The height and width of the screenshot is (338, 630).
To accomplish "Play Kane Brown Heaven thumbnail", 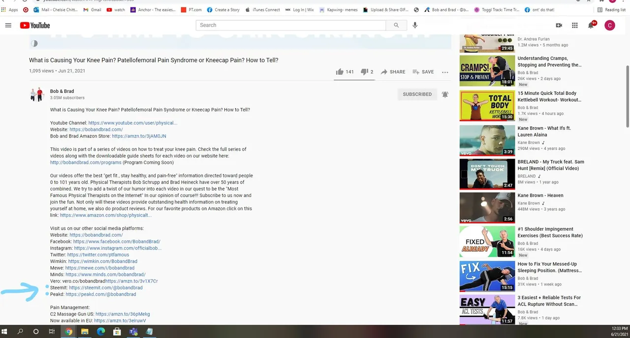I will click(x=487, y=207).
